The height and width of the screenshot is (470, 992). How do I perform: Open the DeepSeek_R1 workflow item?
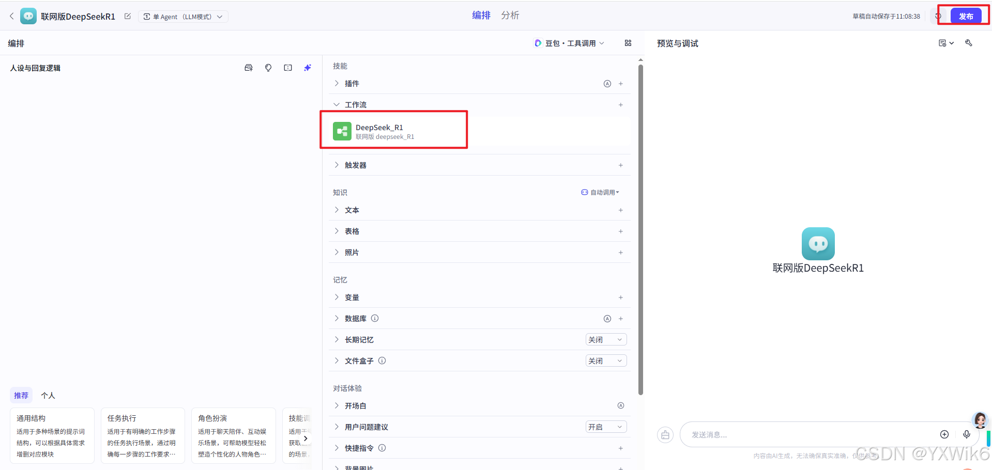tap(480, 131)
